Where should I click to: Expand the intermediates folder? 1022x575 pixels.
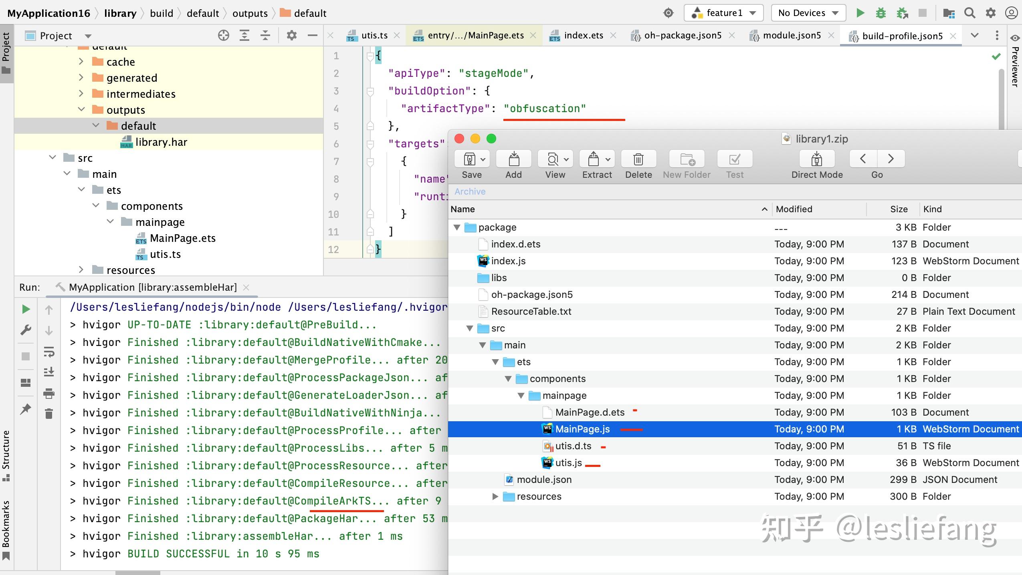81,93
